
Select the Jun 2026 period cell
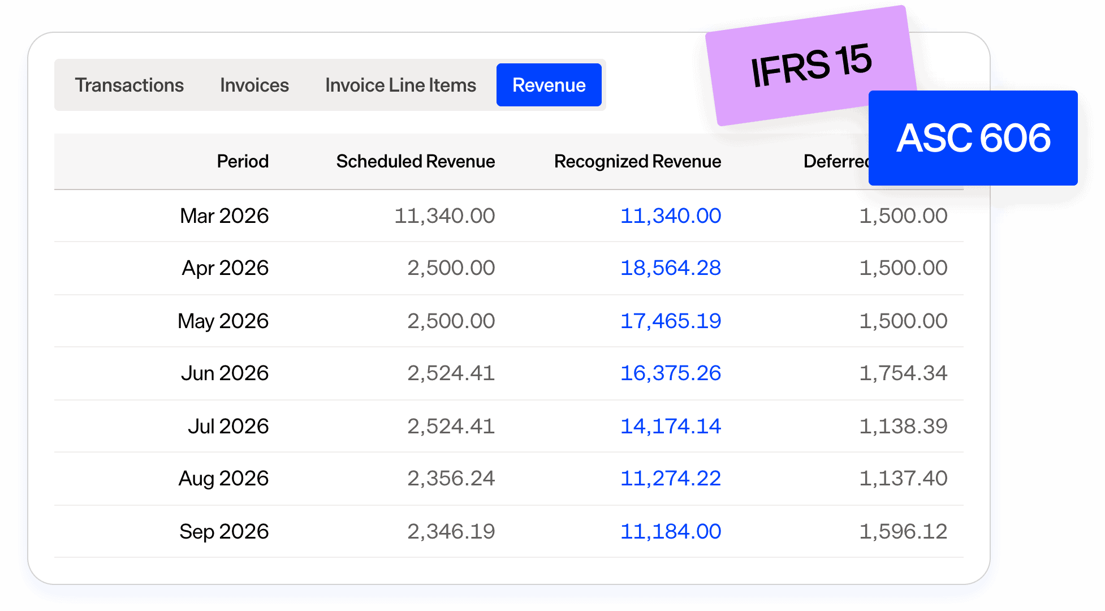[x=225, y=373]
